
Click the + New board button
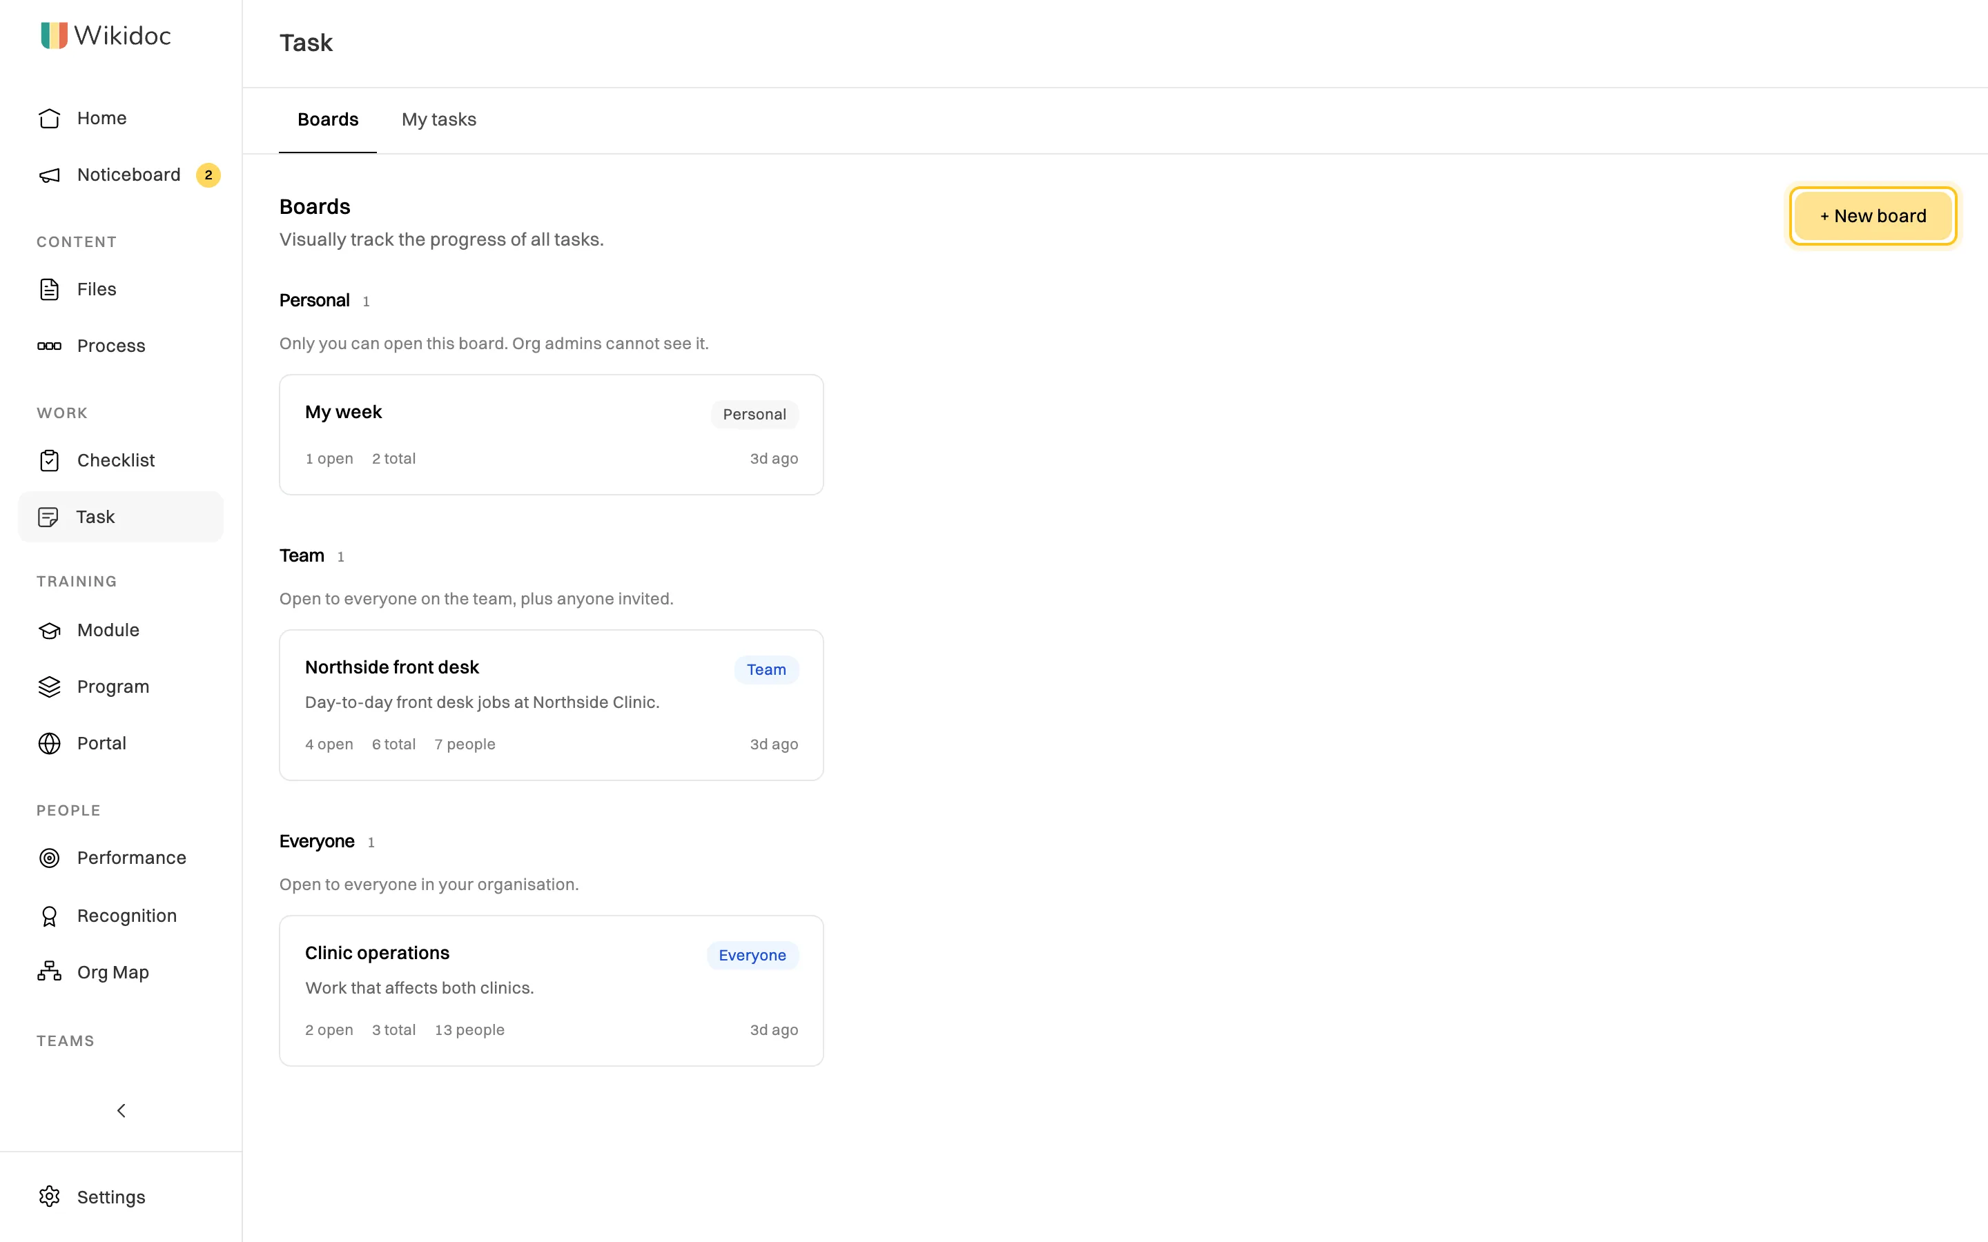pos(1873,216)
